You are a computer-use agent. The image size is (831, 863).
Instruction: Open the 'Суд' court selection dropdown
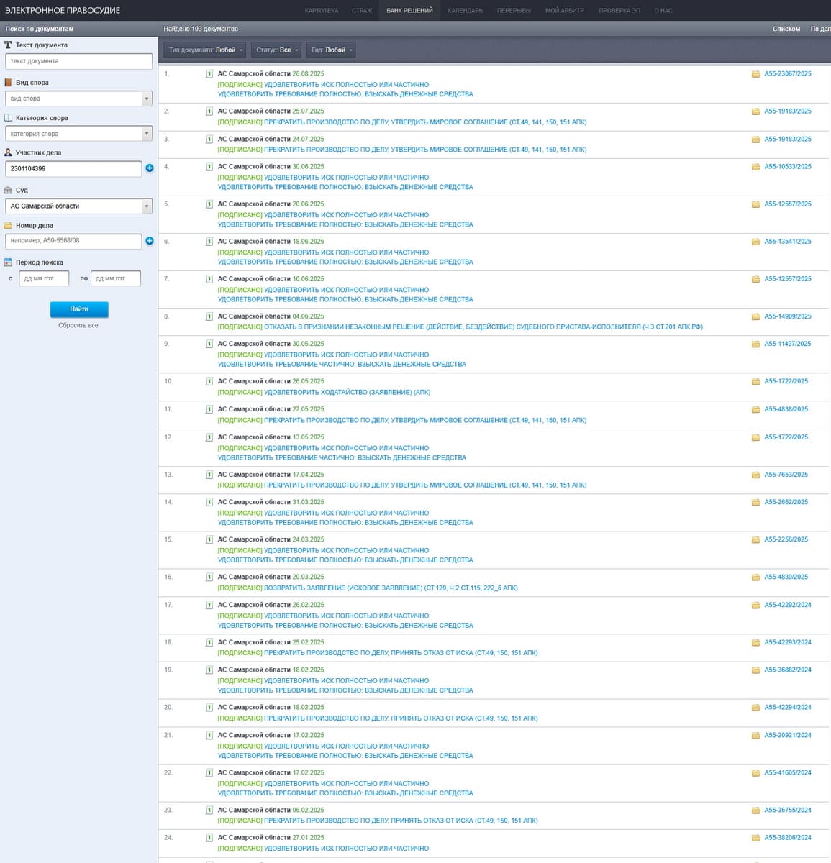[78, 206]
